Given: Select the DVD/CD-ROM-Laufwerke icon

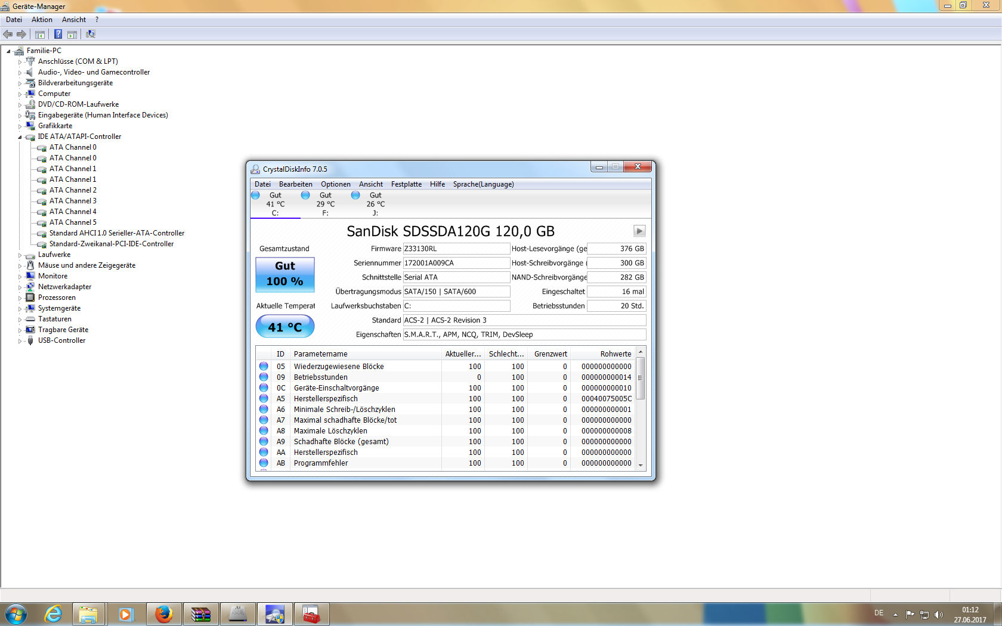Looking at the screenshot, I should click(30, 104).
